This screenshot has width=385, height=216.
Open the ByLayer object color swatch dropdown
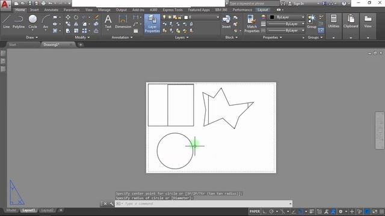(286, 17)
